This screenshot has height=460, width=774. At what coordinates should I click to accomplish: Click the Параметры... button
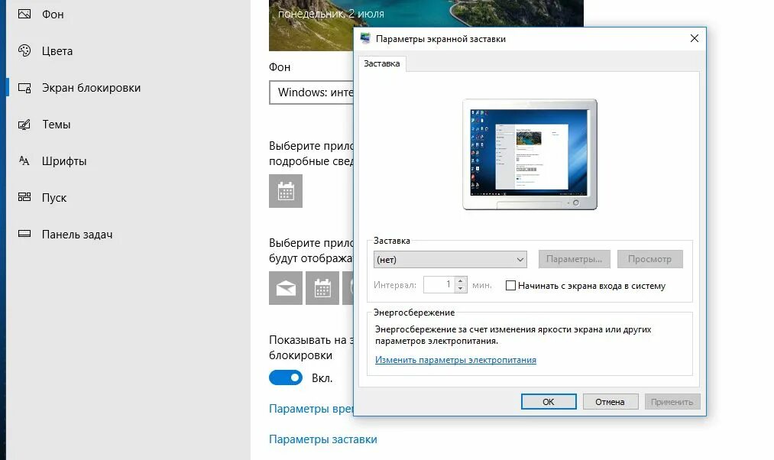coord(574,259)
